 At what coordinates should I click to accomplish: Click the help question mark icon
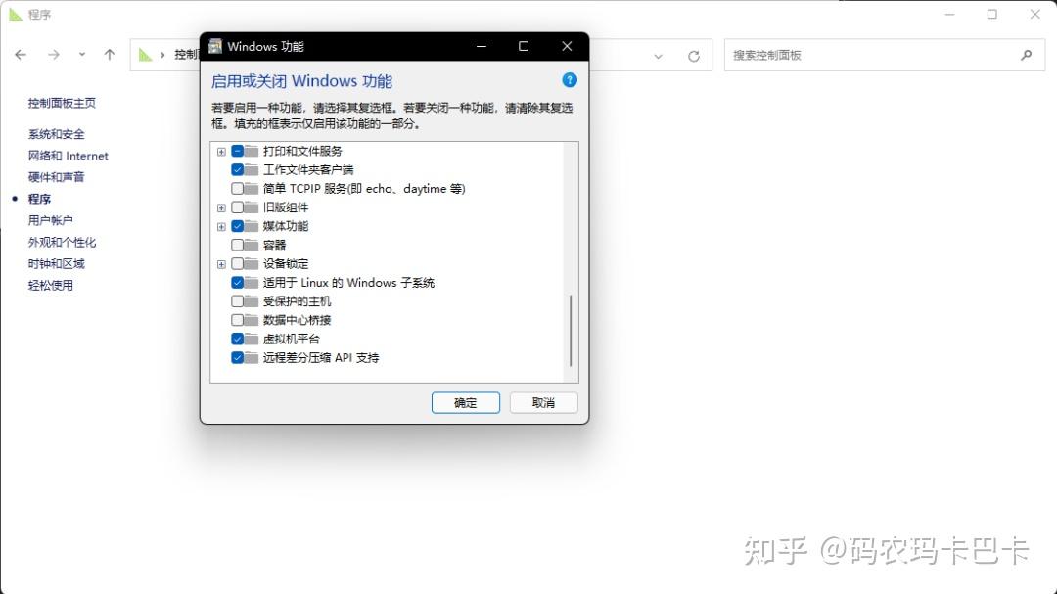coord(570,80)
